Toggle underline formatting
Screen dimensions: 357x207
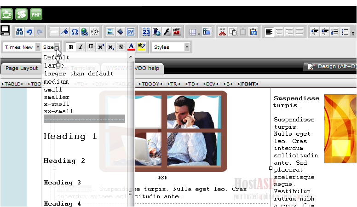click(x=91, y=47)
